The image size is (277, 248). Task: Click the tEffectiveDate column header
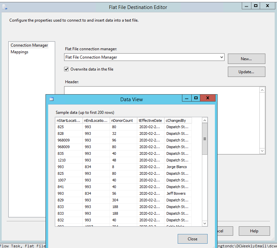click(x=150, y=121)
